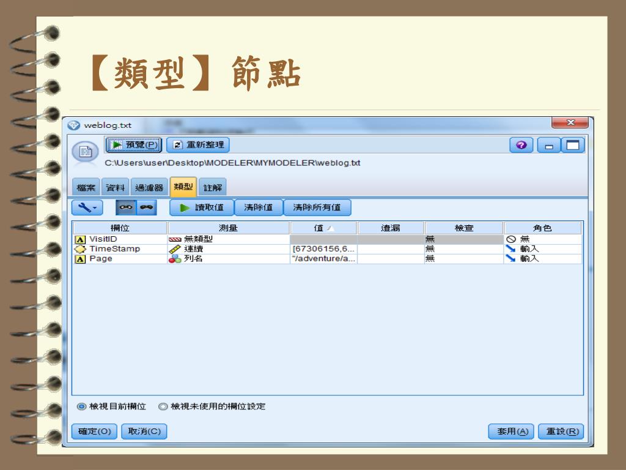This screenshot has width=626, height=470.
Task: Select the 類型 tab
Action: (183, 187)
